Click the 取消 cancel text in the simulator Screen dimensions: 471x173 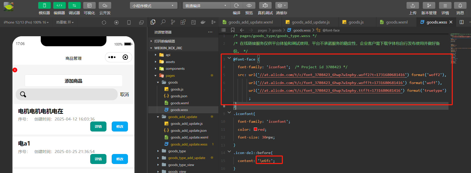pos(124,94)
